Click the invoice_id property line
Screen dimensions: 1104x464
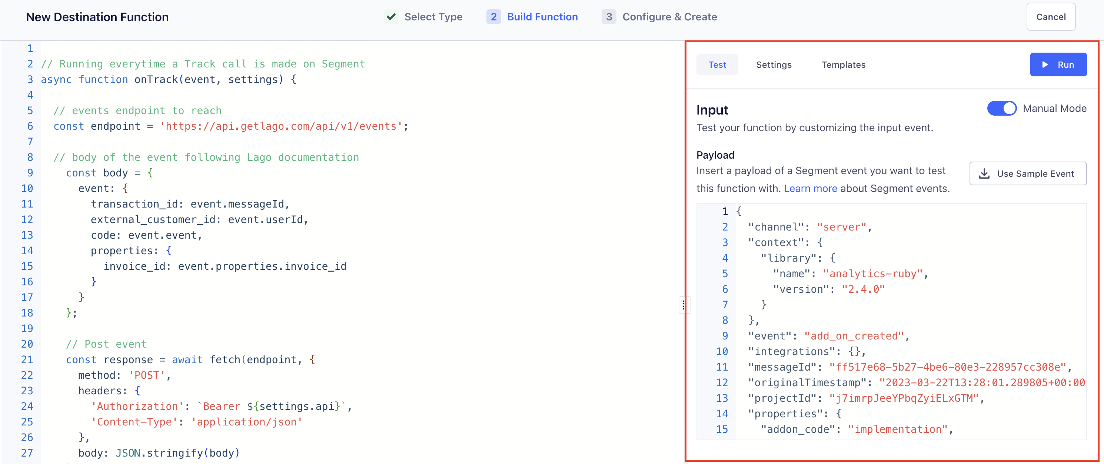click(x=225, y=266)
